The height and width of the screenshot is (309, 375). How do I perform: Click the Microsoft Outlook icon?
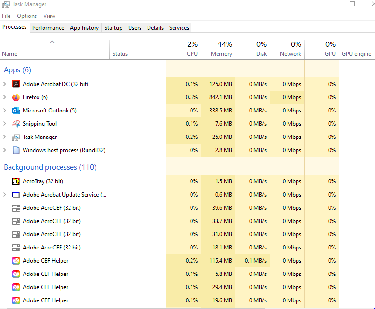16,111
